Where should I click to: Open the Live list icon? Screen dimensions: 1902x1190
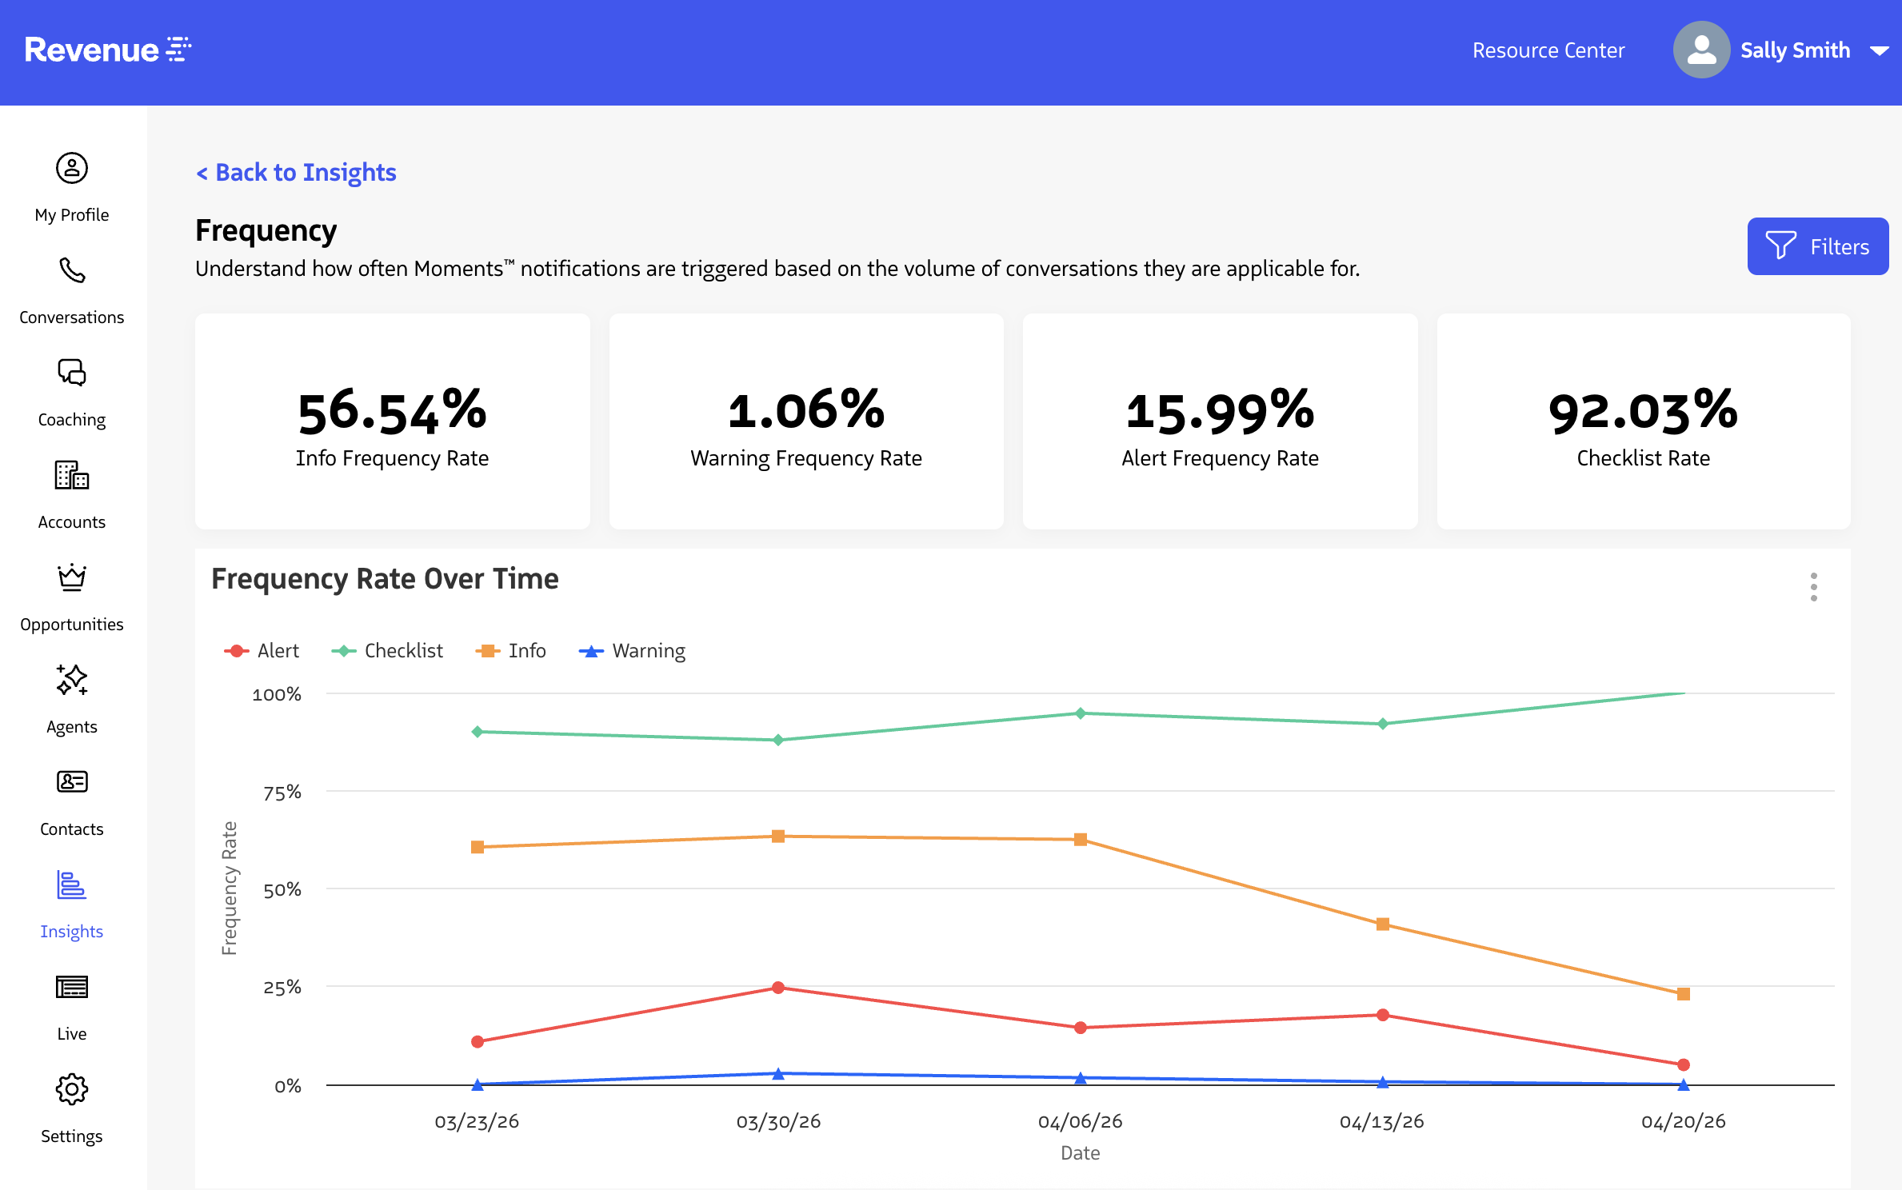71,988
